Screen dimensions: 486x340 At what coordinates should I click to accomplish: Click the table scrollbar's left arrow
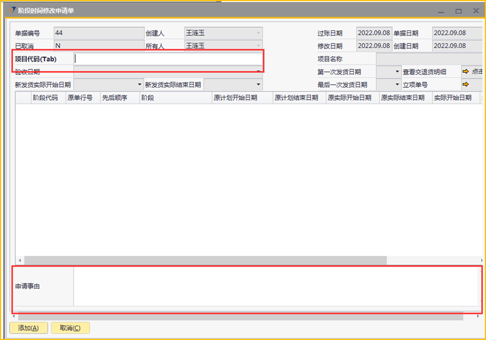click(x=19, y=260)
